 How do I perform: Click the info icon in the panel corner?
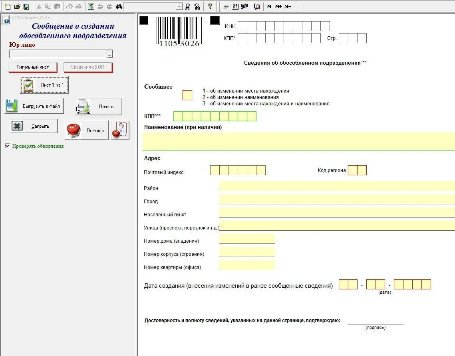point(6,20)
